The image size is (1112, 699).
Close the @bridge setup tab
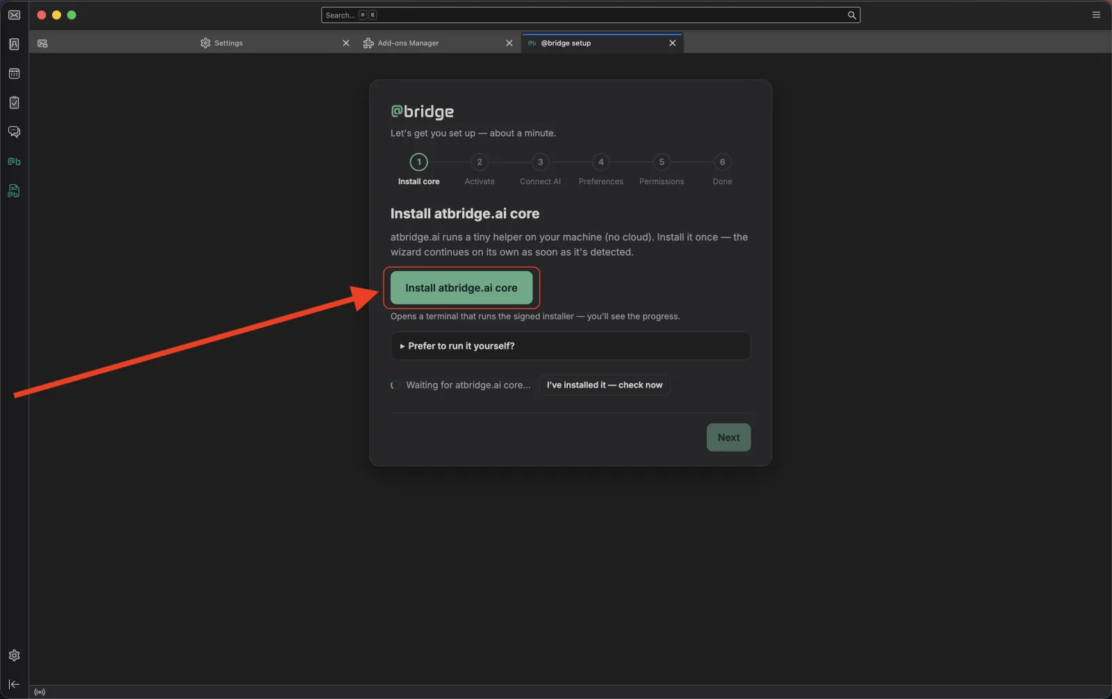click(x=672, y=43)
